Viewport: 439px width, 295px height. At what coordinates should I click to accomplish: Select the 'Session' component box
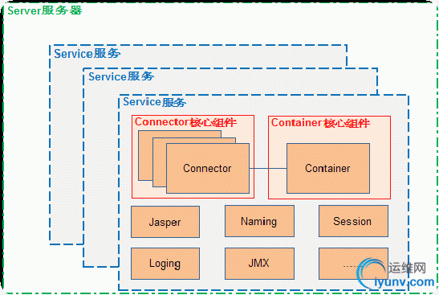(353, 221)
